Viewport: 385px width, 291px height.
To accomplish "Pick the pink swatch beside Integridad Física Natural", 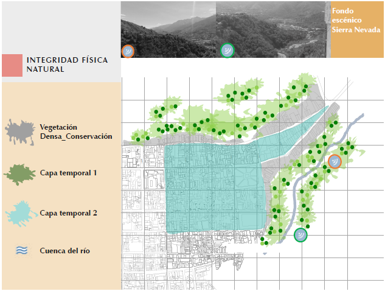I will (12, 65).
